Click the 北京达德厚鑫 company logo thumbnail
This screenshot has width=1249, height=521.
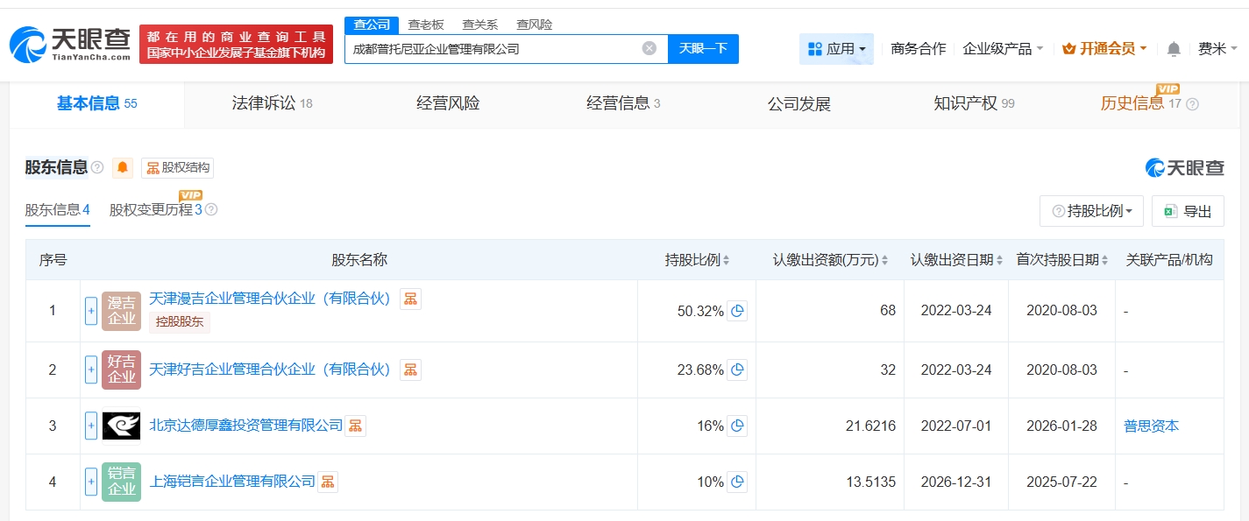click(121, 426)
